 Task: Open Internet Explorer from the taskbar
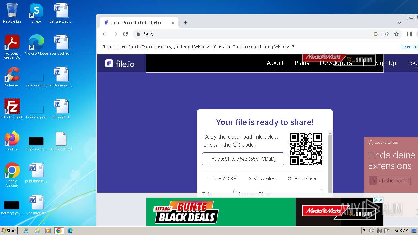[26, 231]
